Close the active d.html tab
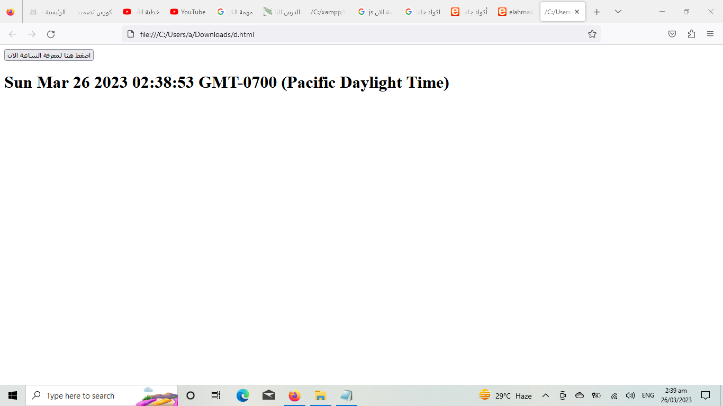The height and width of the screenshot is (406, 723). [577, 12]
